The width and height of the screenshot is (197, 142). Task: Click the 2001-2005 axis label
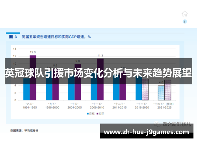point(74,107)
